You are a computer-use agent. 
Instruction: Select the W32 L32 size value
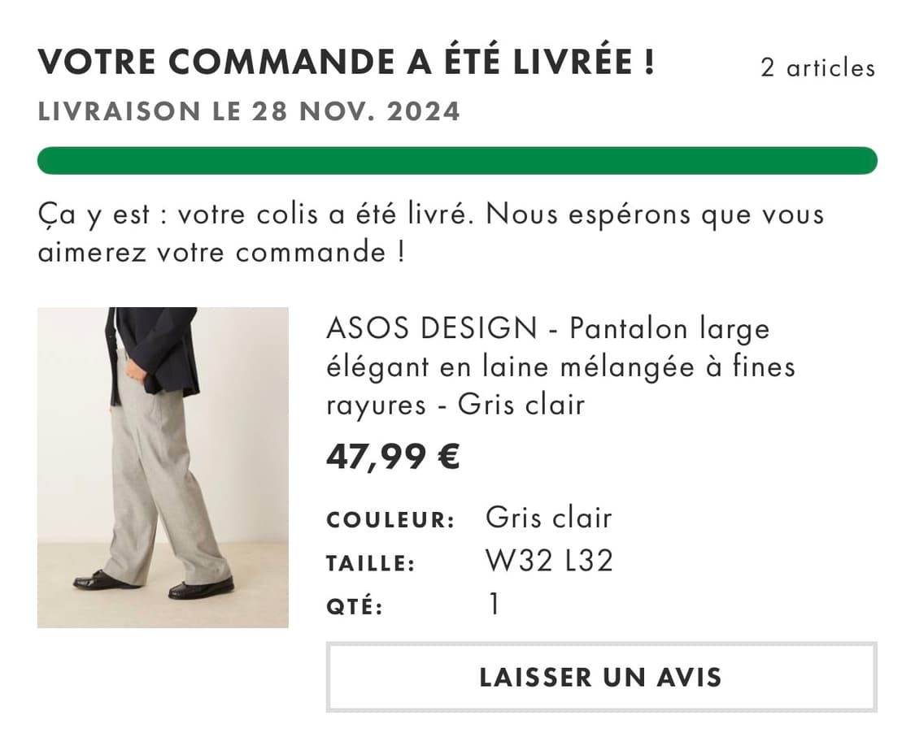tap(549, 561)
